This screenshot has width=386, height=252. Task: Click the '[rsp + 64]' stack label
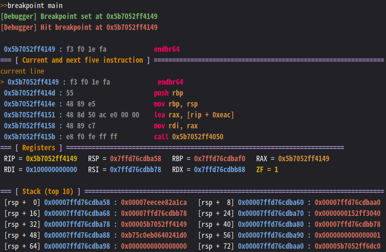coord(22,247)
